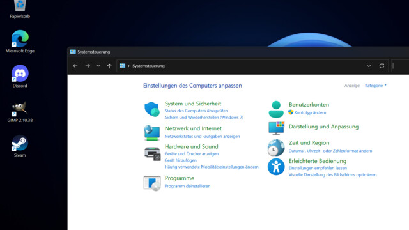Open Visuelle Darstellung des Bildschirms optimieren

pyautogui.click(x=332, y=174)
